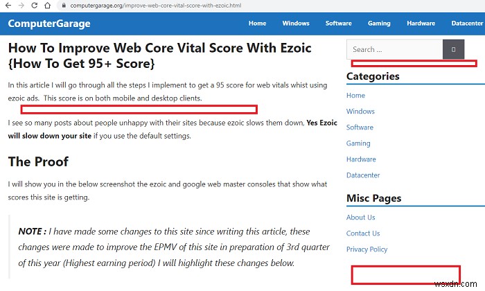Open the Privacy Policy link
This screenshot has height=291, width=485.
[367, 249]
